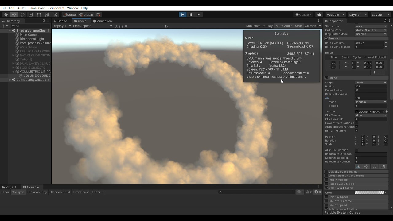Screen dimensions: 393x221
Task: Select the Scale tool in toolbar
Action: tap(31, 15)
